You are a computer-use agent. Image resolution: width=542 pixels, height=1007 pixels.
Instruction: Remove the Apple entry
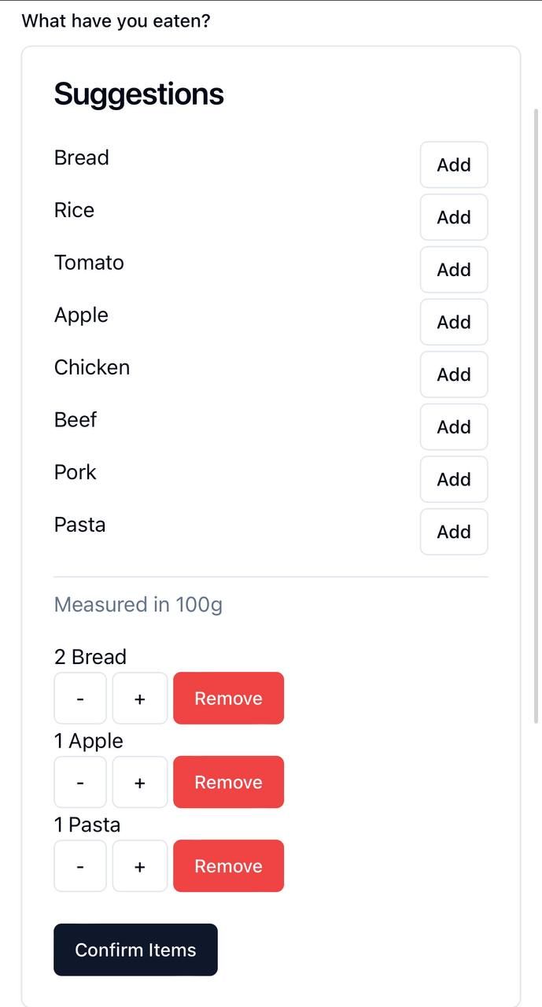pos(228,782)
